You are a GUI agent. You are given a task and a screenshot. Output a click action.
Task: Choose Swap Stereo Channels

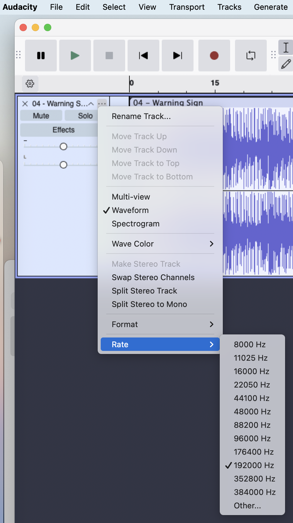click(160, 277)
